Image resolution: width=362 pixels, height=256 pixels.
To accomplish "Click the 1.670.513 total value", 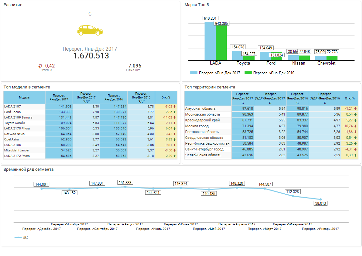I will tap(91, 56).
